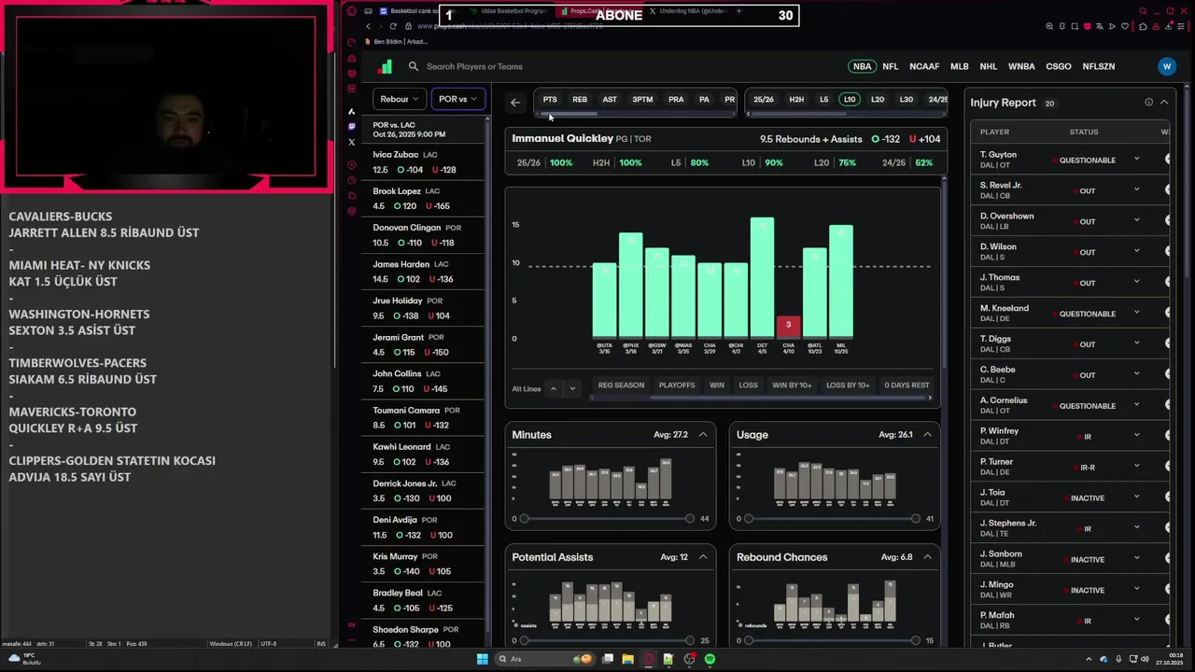The width and height of the screenshot is (1195, 672).
Task: Open James Harden prop row
Action: click(x=425, y=272)
